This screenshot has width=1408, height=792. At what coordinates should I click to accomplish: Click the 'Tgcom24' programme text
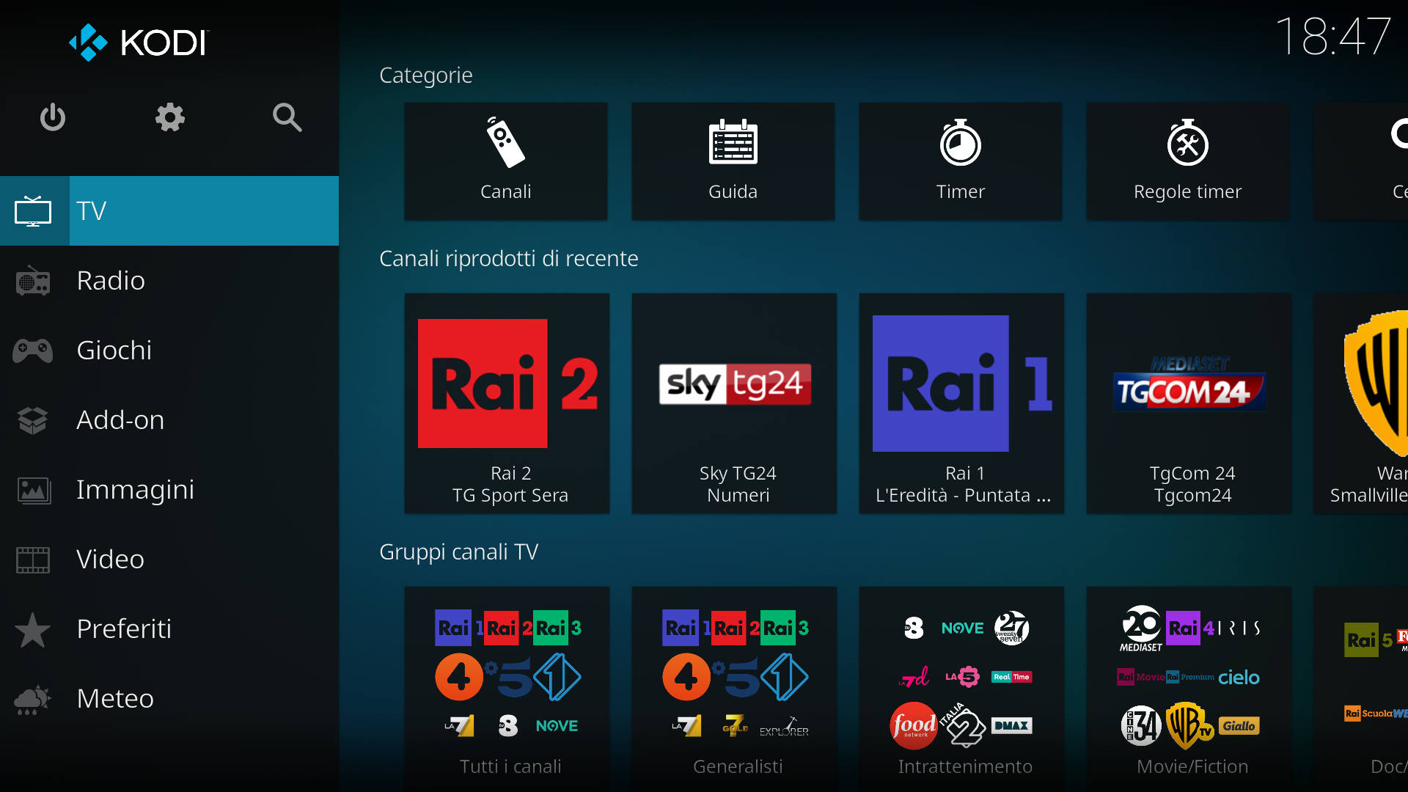pos(1192,496)
